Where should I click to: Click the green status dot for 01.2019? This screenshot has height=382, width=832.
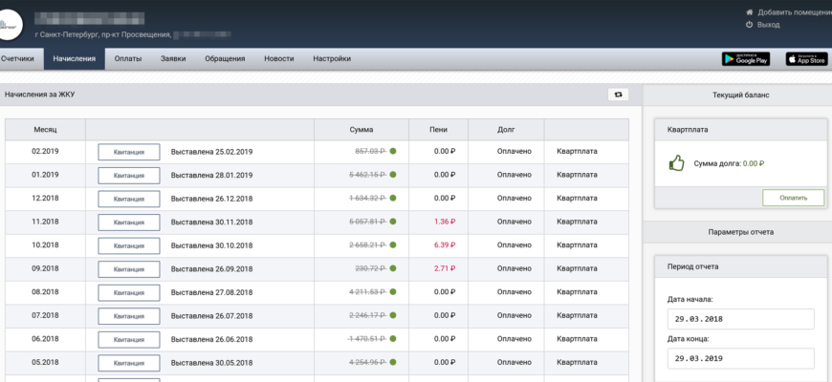pos(393,175)
